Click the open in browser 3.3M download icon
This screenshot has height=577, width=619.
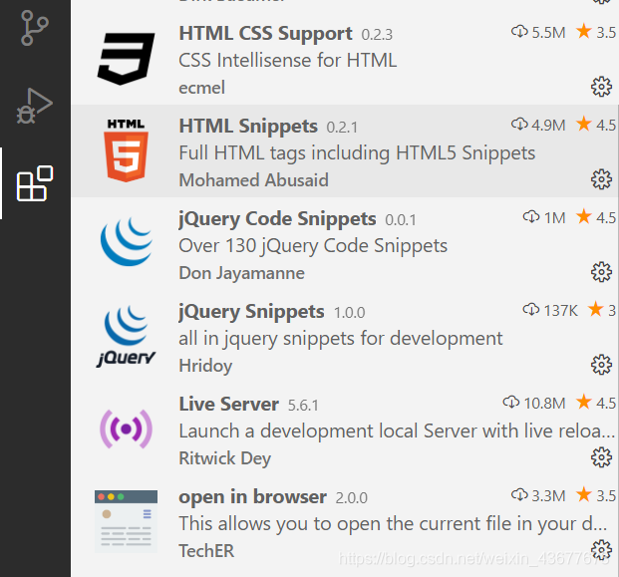click(x=519, y=495)
